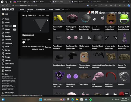Select R15 body option
The height and width of the screenshot is (102, 131).
tap(43, 15)
